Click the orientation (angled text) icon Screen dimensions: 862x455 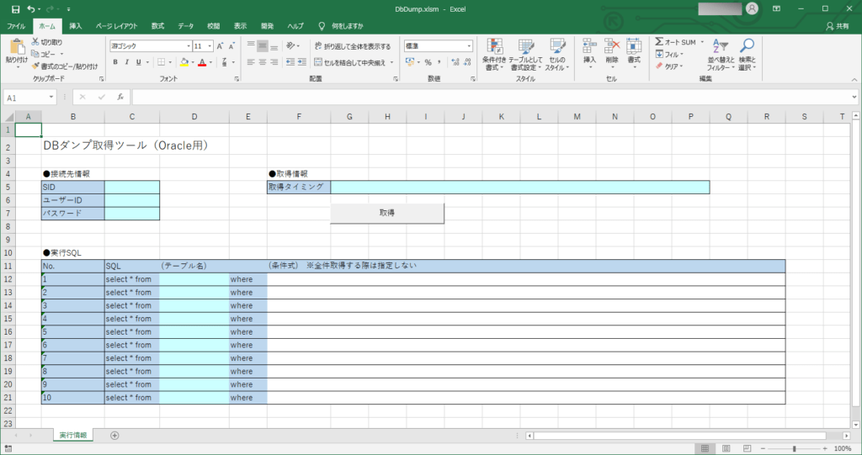click(x=290, y=46)
